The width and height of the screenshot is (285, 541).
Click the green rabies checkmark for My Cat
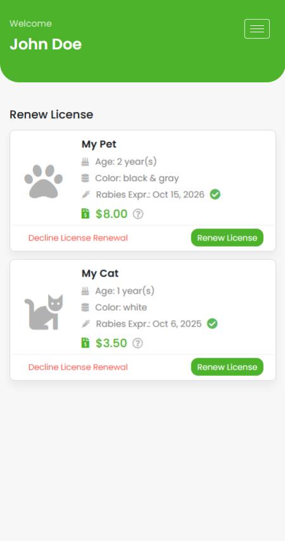click(212, 323)
